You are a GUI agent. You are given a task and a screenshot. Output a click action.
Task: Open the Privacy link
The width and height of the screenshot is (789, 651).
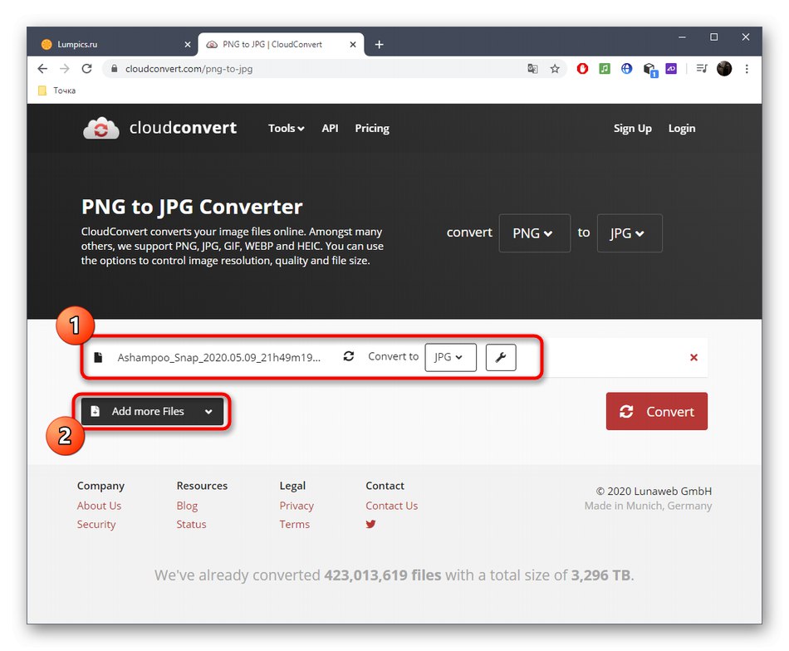coord(296,506)
